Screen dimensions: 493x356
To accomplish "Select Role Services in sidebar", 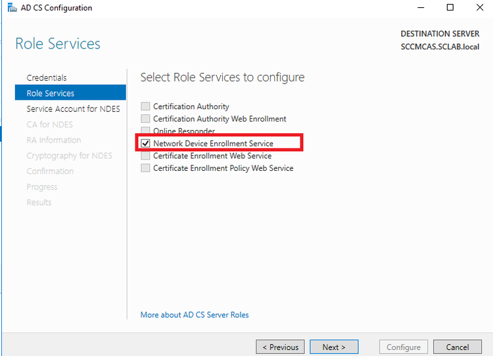I will pos(51,93).
